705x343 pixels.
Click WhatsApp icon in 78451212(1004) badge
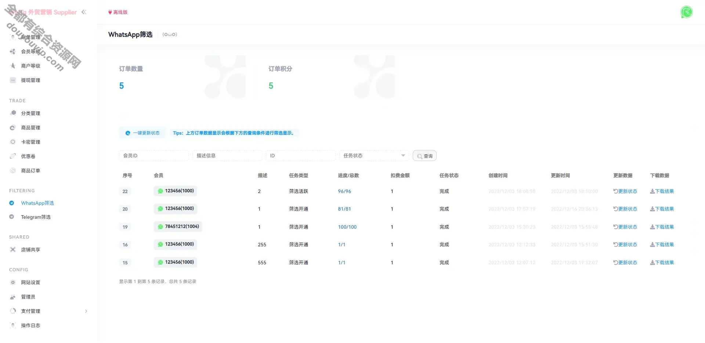[160, 227]
